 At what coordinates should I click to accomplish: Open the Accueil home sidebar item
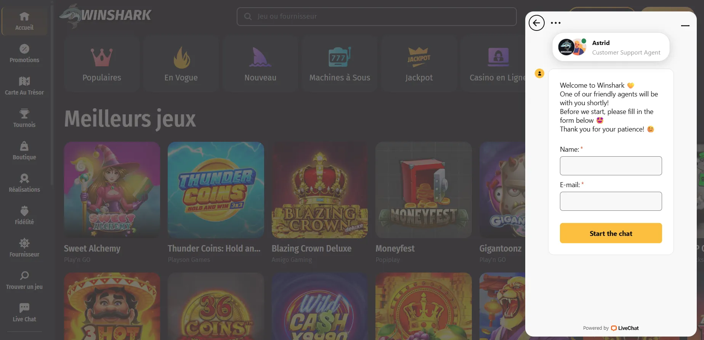[24, 21]
